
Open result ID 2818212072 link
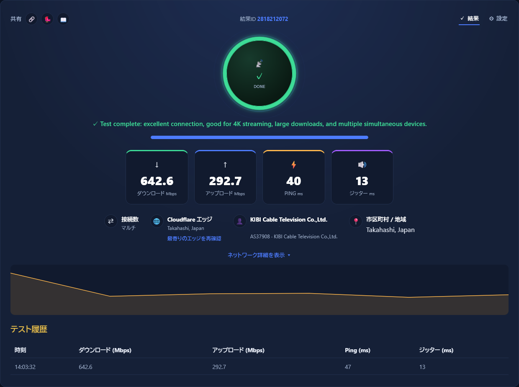[x=272, y=19]
